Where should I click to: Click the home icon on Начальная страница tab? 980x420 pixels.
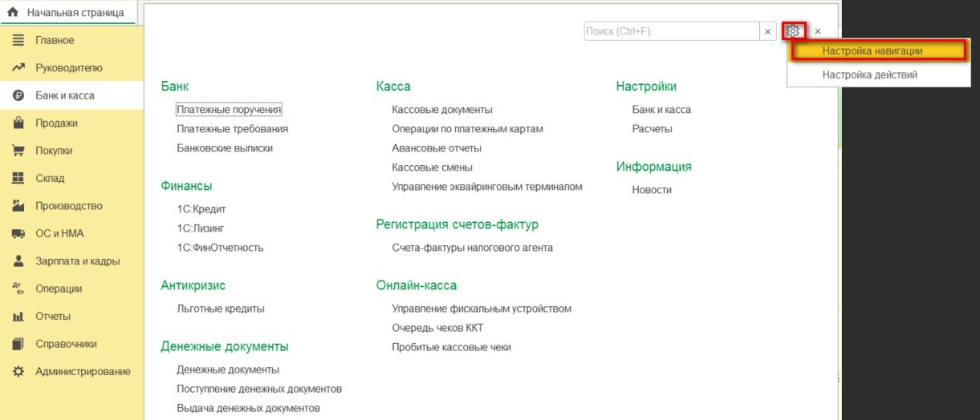[x=13, y=13]
